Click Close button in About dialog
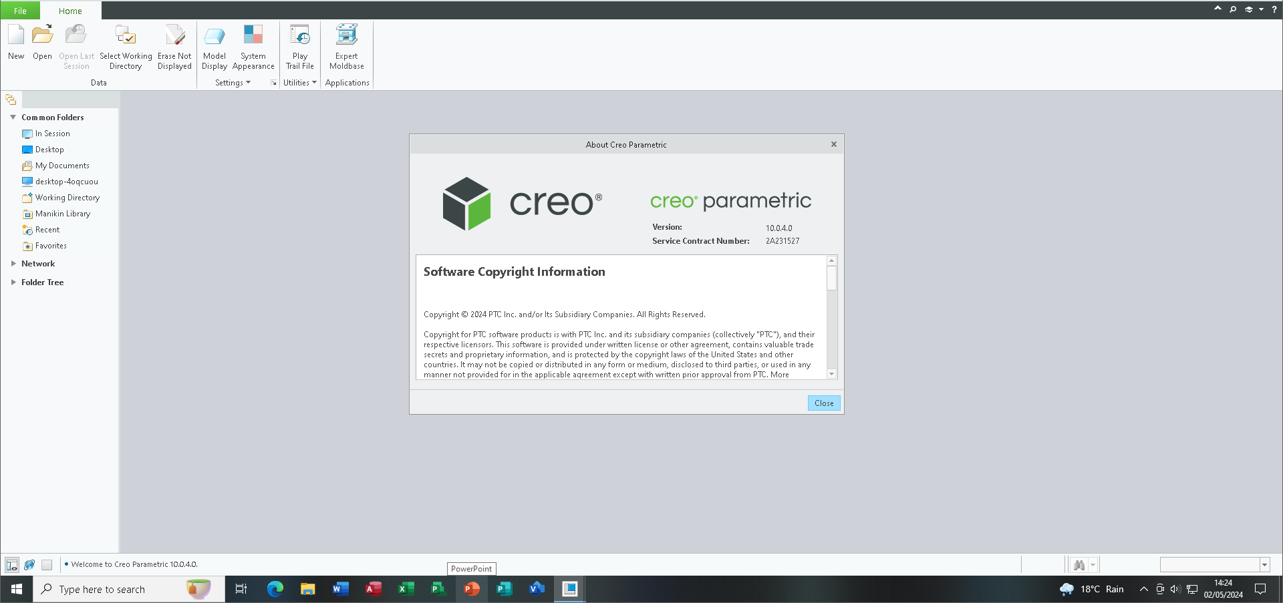This screenshot has height=603, width=1283. [x=824, y=403]
